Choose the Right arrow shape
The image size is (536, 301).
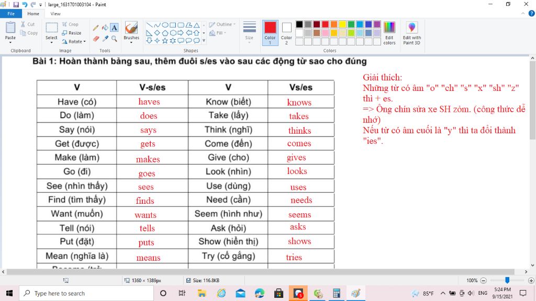[181, 33]
